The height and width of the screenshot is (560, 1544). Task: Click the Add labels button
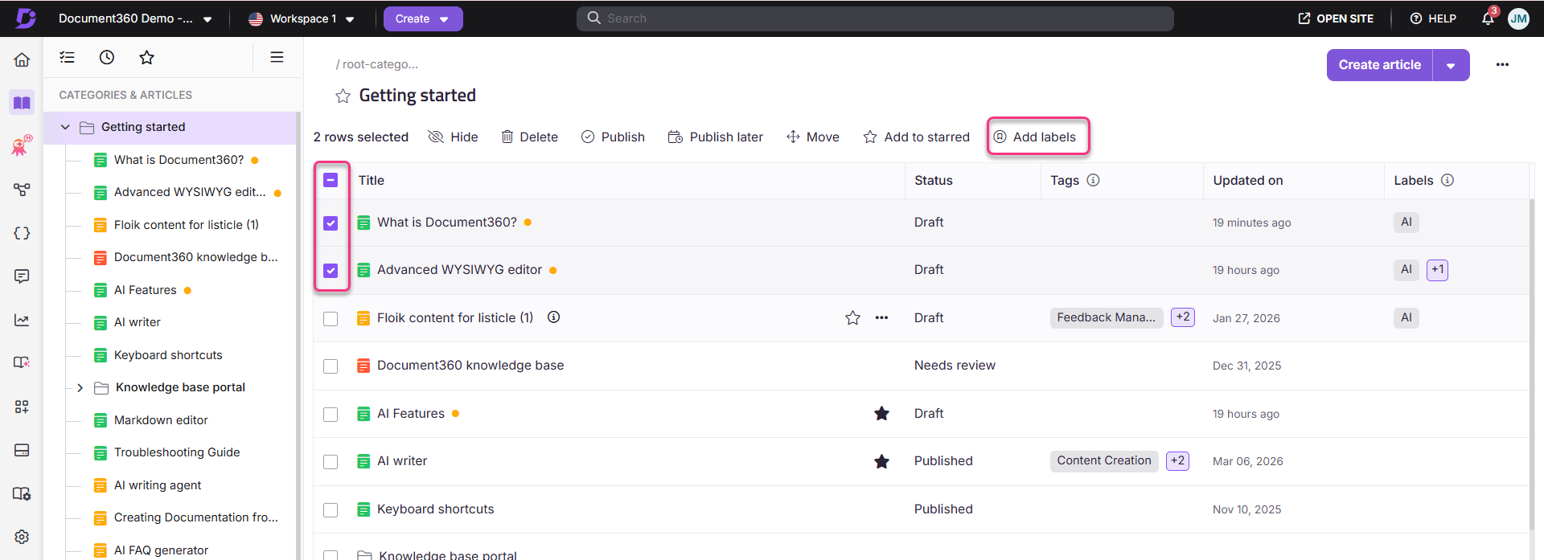click(x=1035, y=137)
